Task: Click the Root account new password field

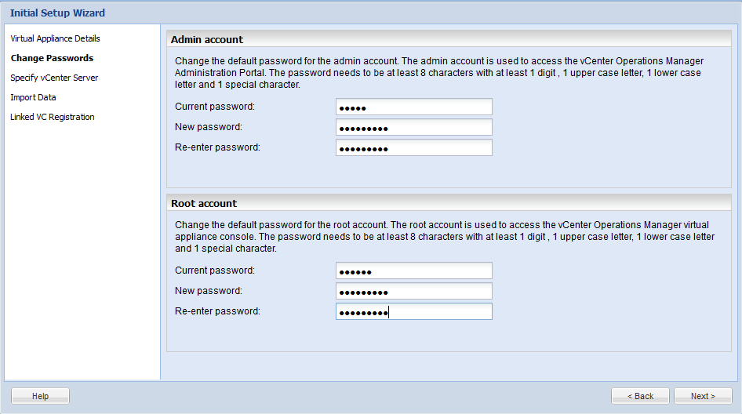Action: (x=413, y=292)
